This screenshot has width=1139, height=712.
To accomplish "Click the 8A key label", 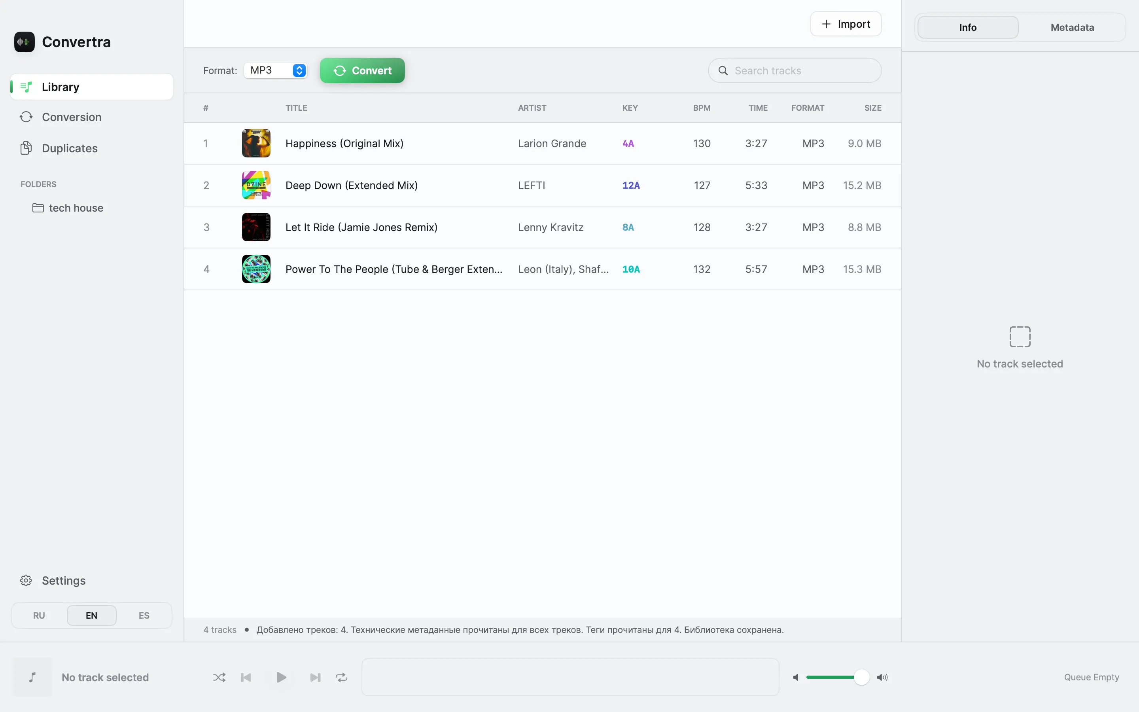I will (628, 227).
